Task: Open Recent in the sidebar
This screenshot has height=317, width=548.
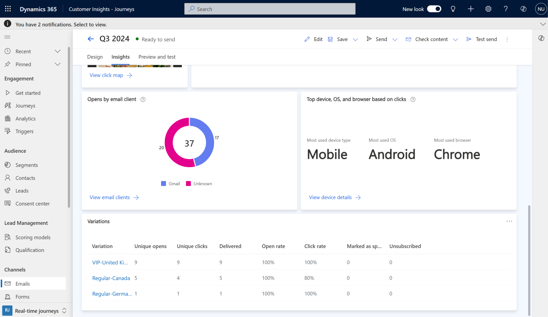Action: (23, 51)
